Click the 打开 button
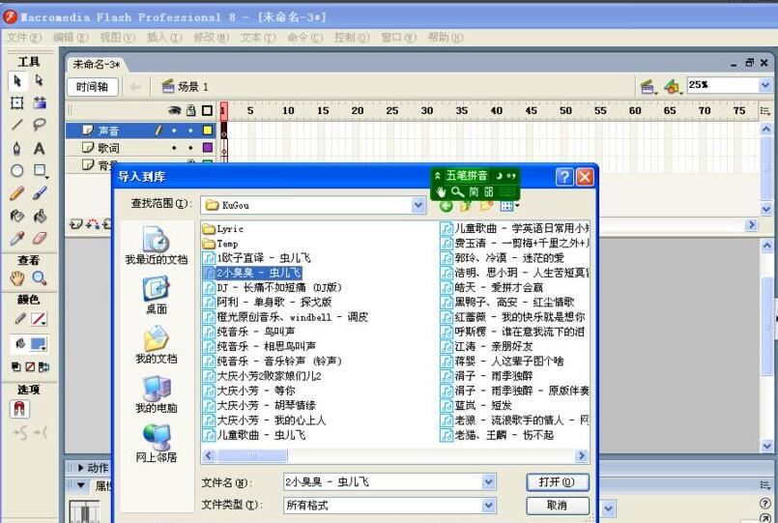 [x=558, y=481]
